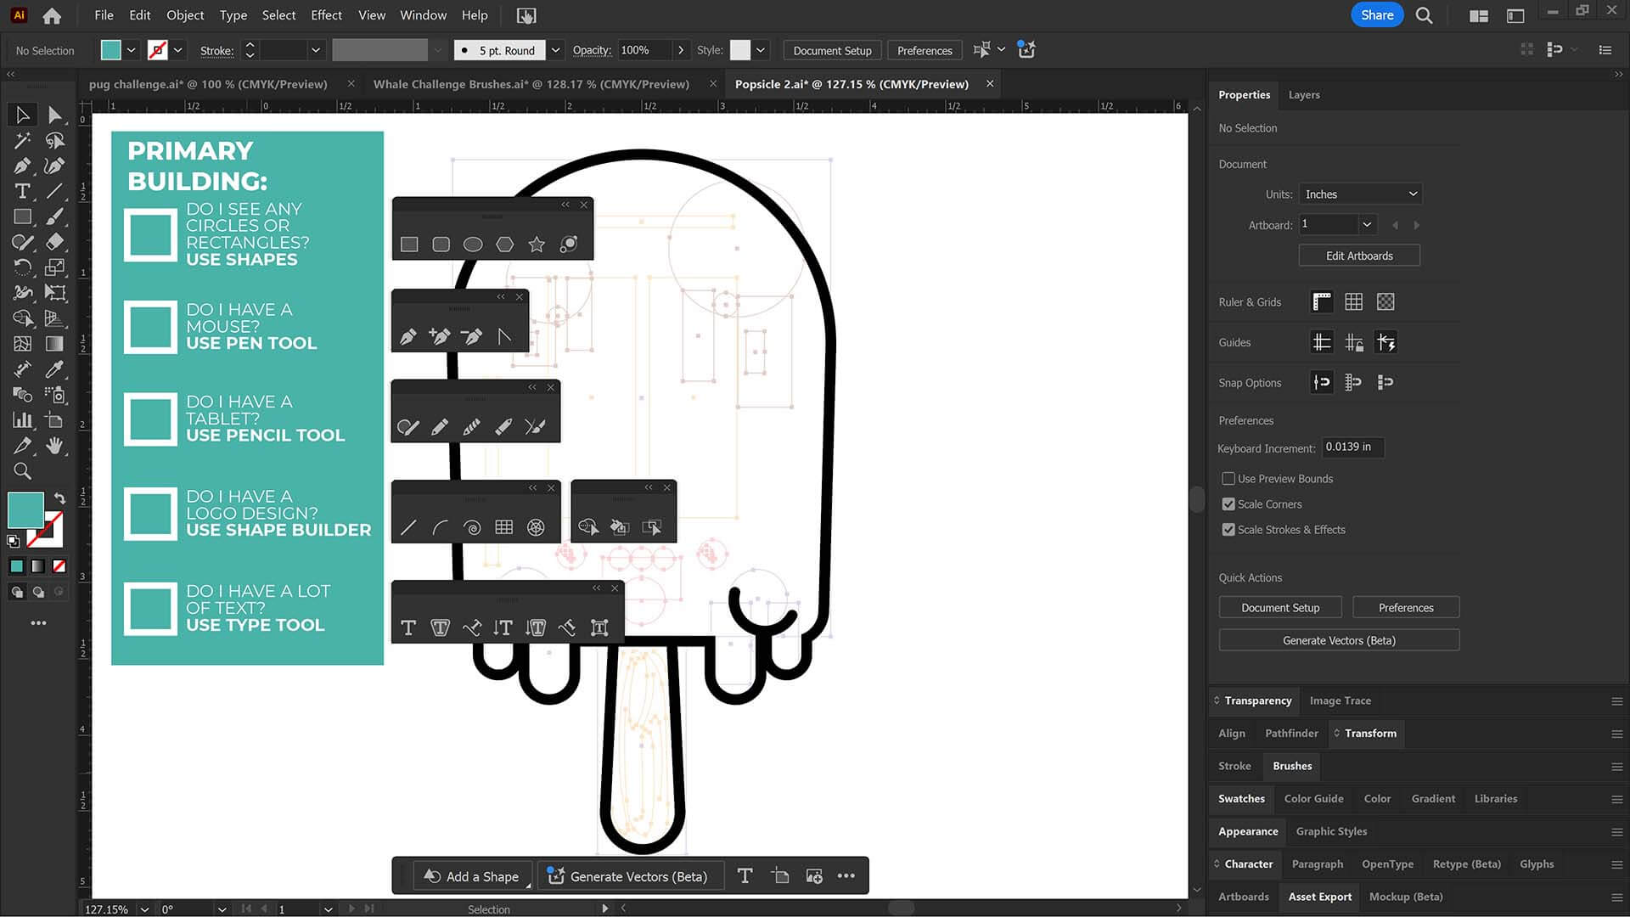This screenshot has height=917, width=1630.
Task: Pick the Star tool in floating shapes panel
Action: point(537,245)
